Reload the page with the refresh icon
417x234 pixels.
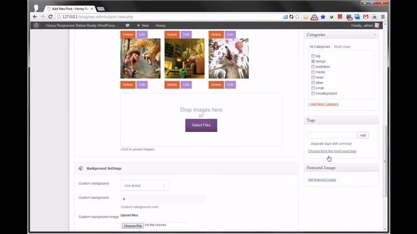[50, 17]
